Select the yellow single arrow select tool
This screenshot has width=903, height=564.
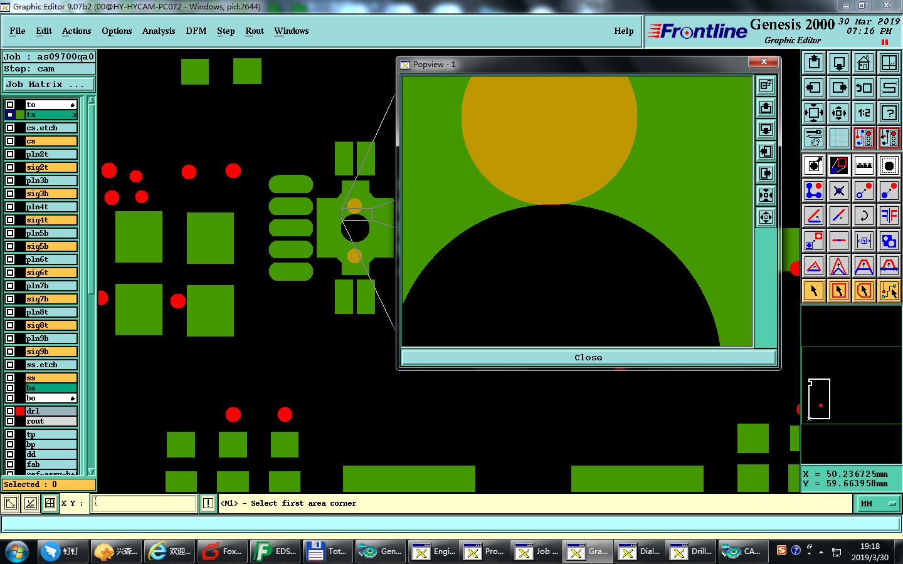click(814, 291)
